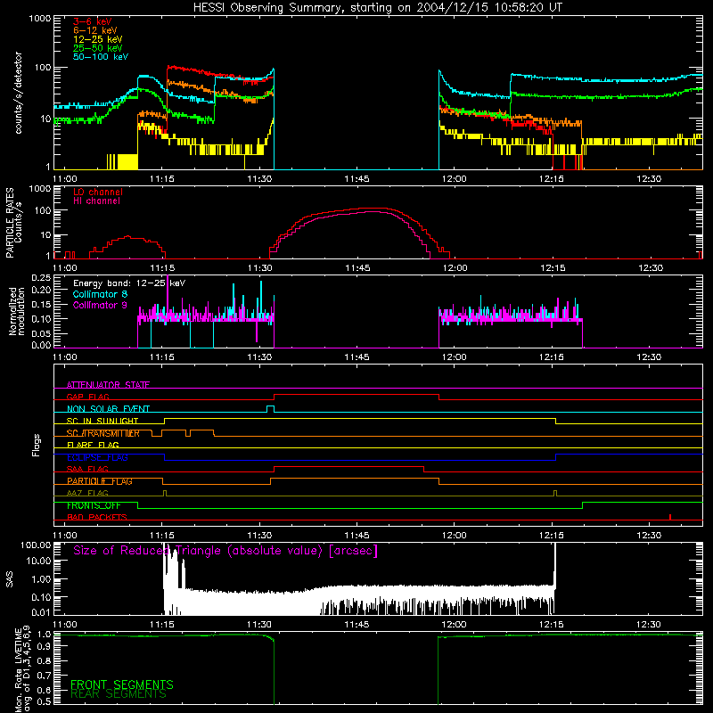Click the 11:45 tick label under counts plot
The width and height of the screenshot is (713, 713).
(x=356, y=179)
